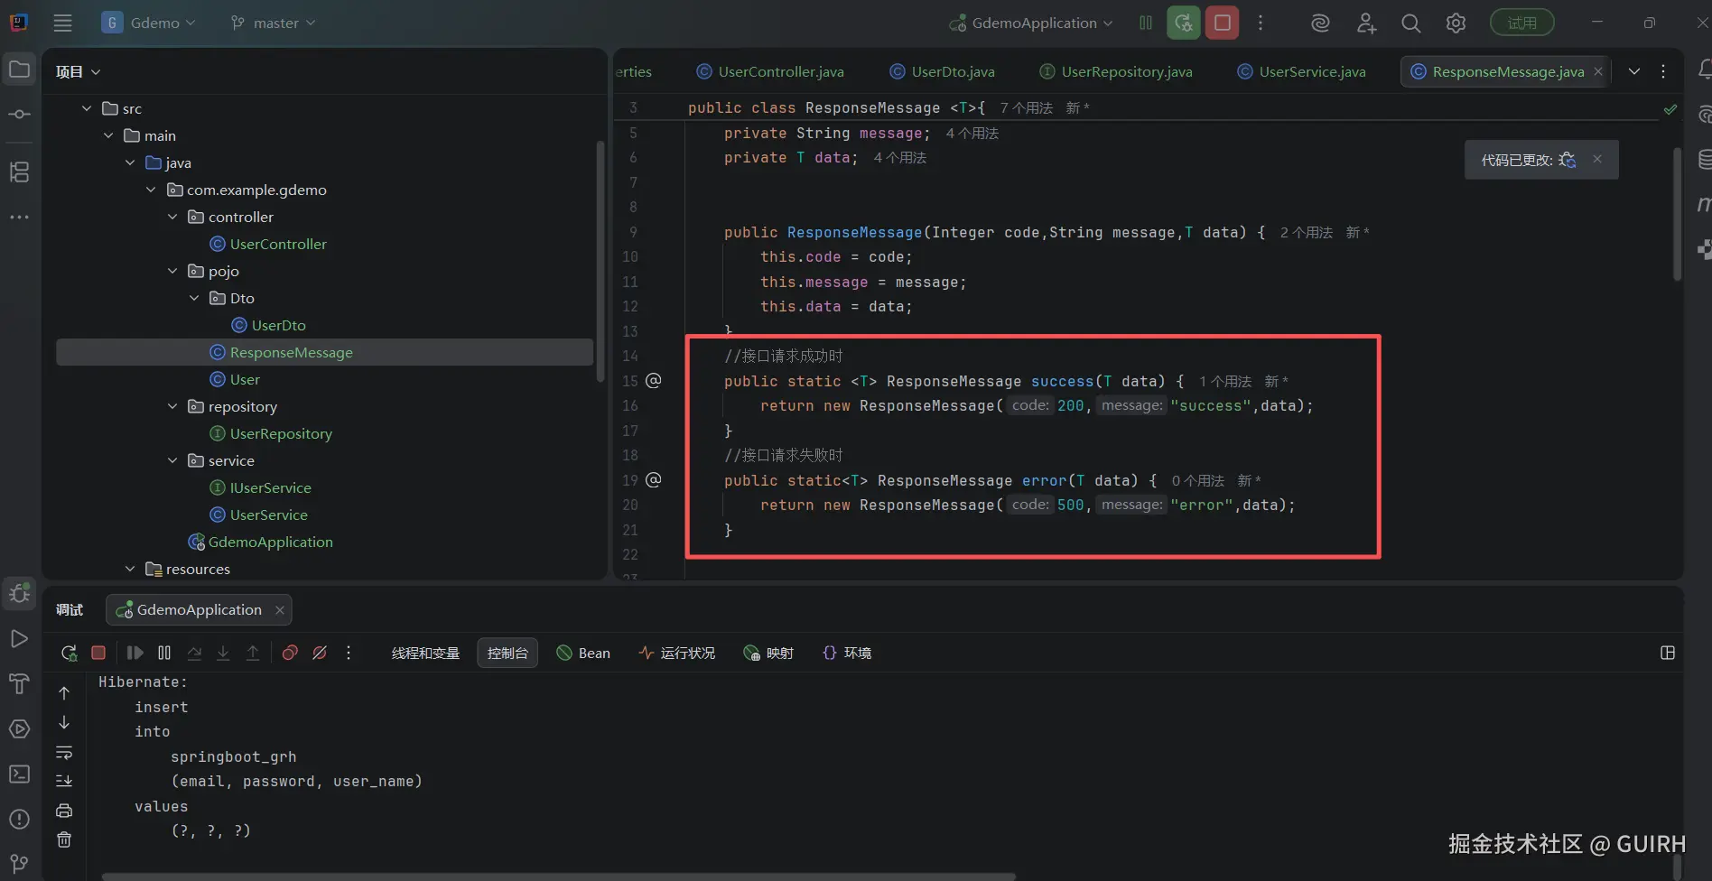Clear the console with the trash icon
1712x881 pixels.
[64, 839]
